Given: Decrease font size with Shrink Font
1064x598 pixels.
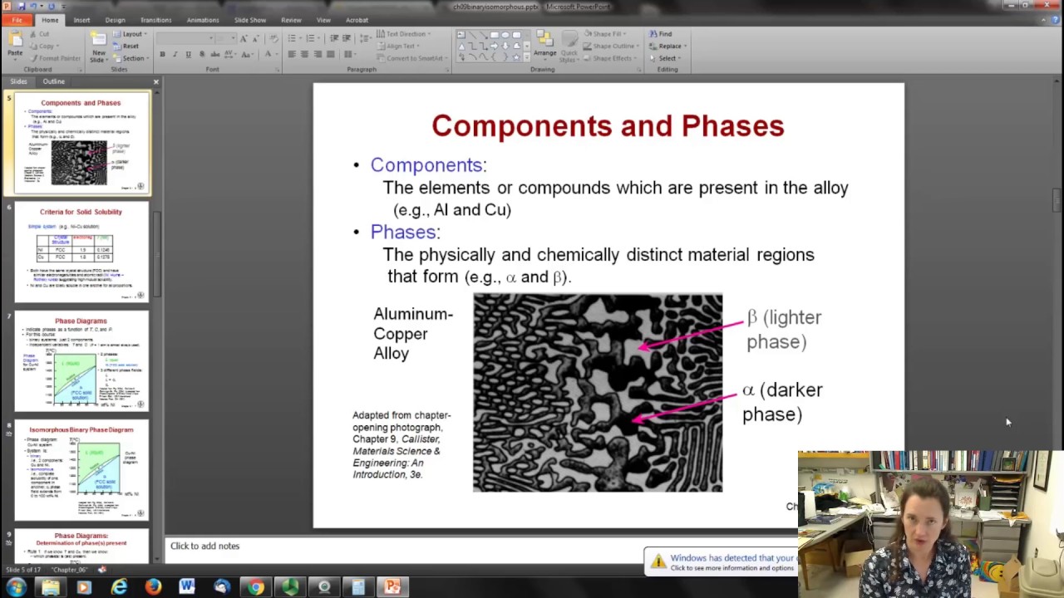Looking at the screenshot, I should point(255,38).
